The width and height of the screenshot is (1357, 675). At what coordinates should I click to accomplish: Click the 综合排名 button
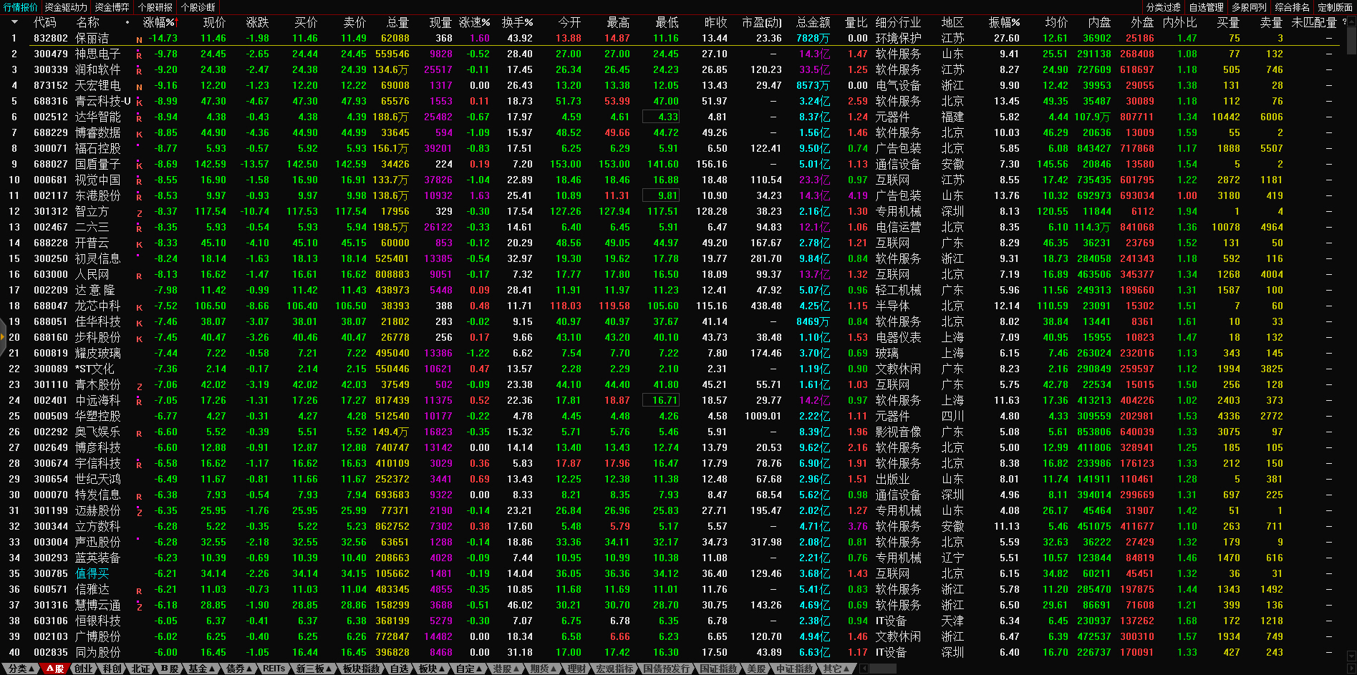pyautogui.click(x=1292, y=7)
